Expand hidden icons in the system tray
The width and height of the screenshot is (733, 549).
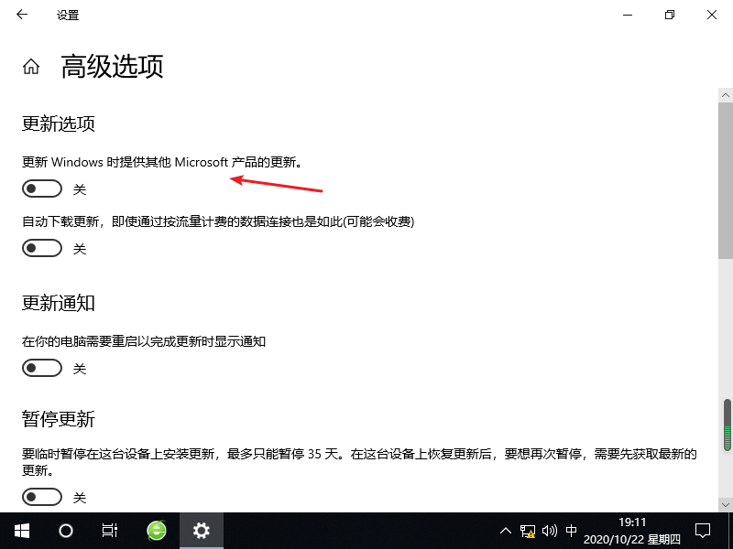click(505, 531)
